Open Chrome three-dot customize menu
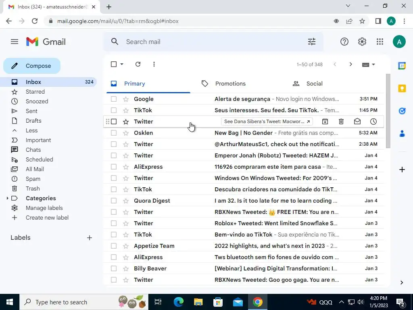Viewport: 413px width, 310px height. [x=404, y=21]
